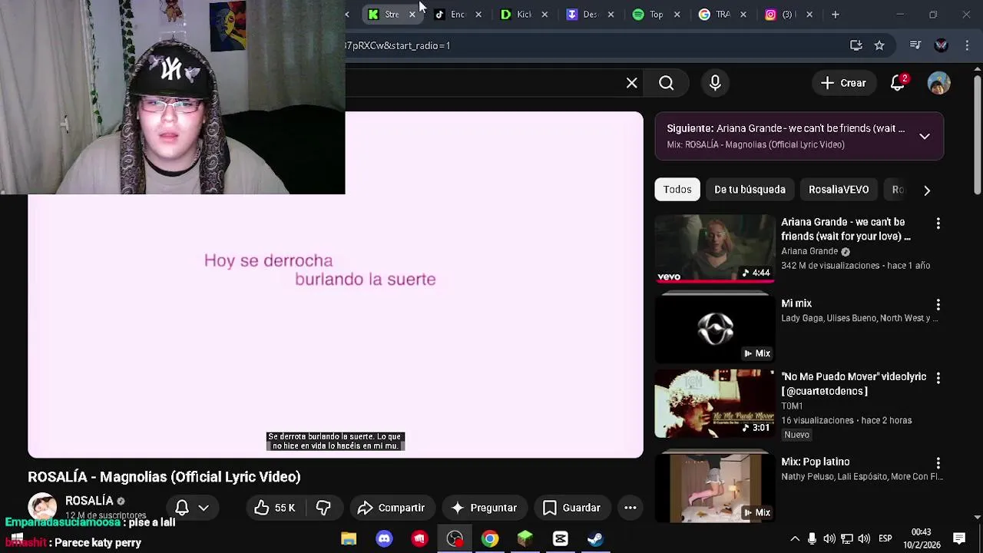Viewport: 983px width, 553px height.
Task: Open the ROSALÍA channel name
Action: [x=89, y=501]
